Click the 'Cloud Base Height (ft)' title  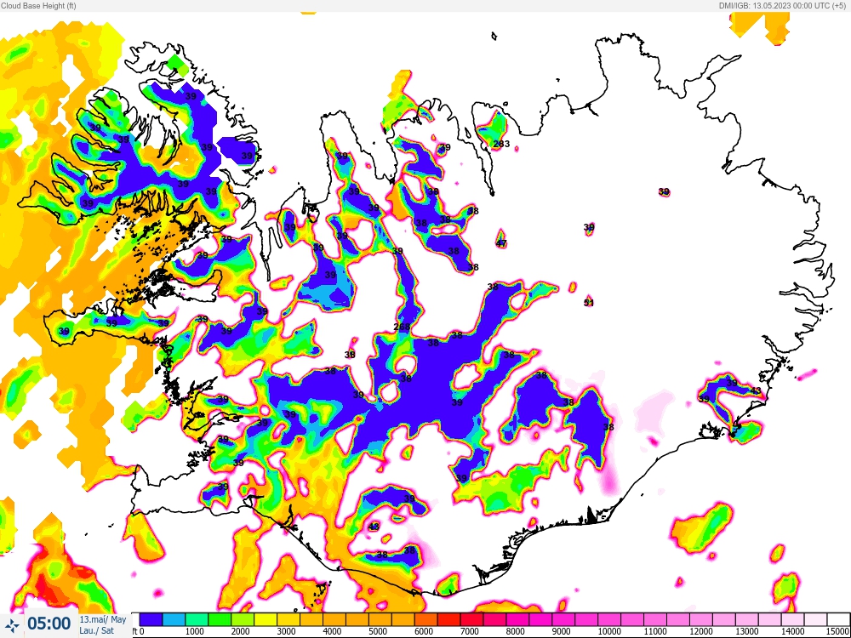pos(38,5)
